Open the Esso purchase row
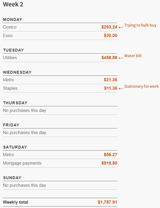The height and width of the screenshot is (208, 160). 60,36
